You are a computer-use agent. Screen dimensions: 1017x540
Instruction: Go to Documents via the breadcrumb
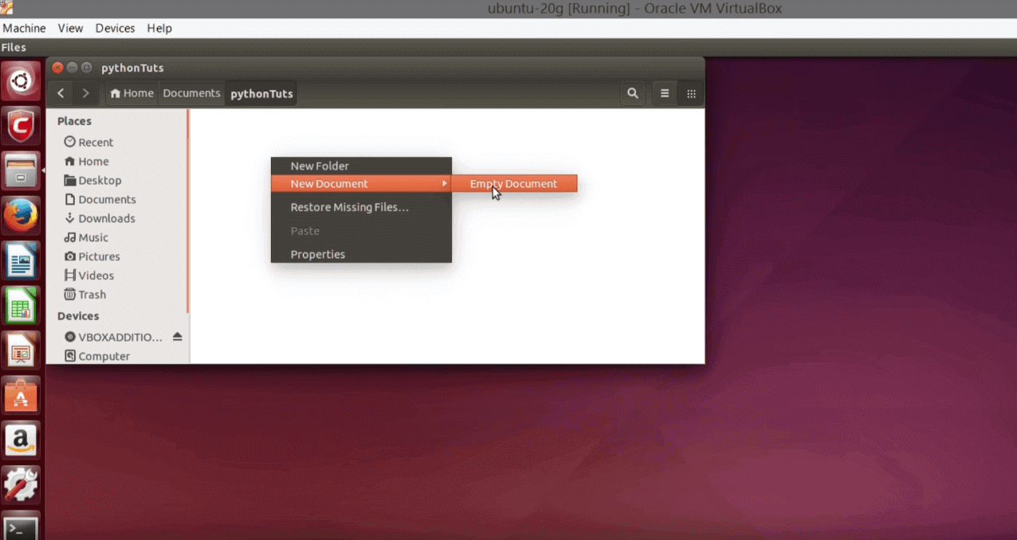coord(191,93)
